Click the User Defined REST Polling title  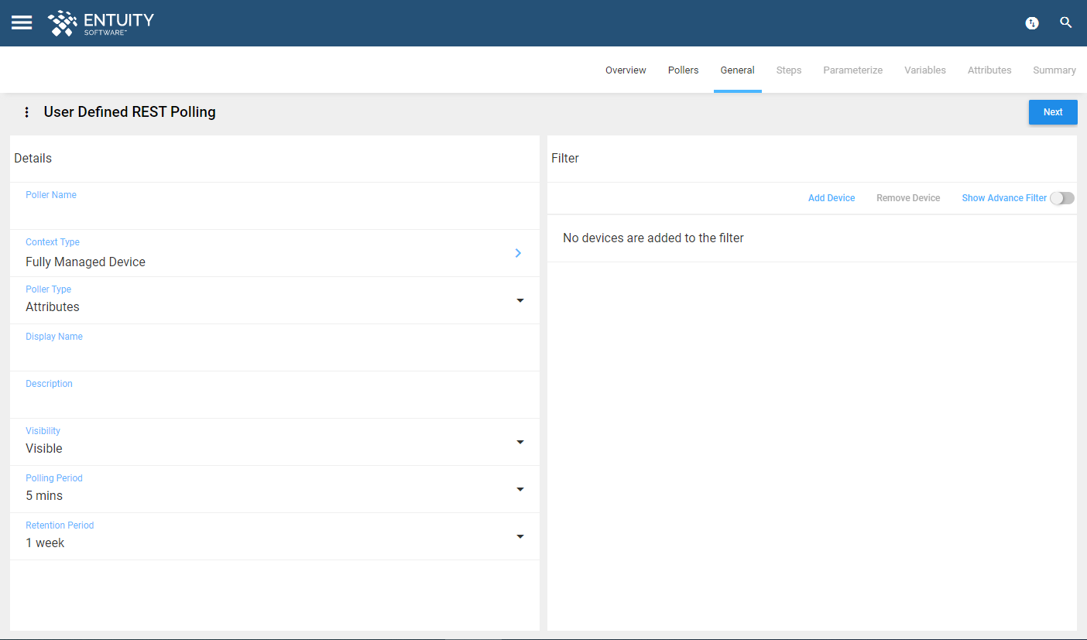(x=130, y=112)
